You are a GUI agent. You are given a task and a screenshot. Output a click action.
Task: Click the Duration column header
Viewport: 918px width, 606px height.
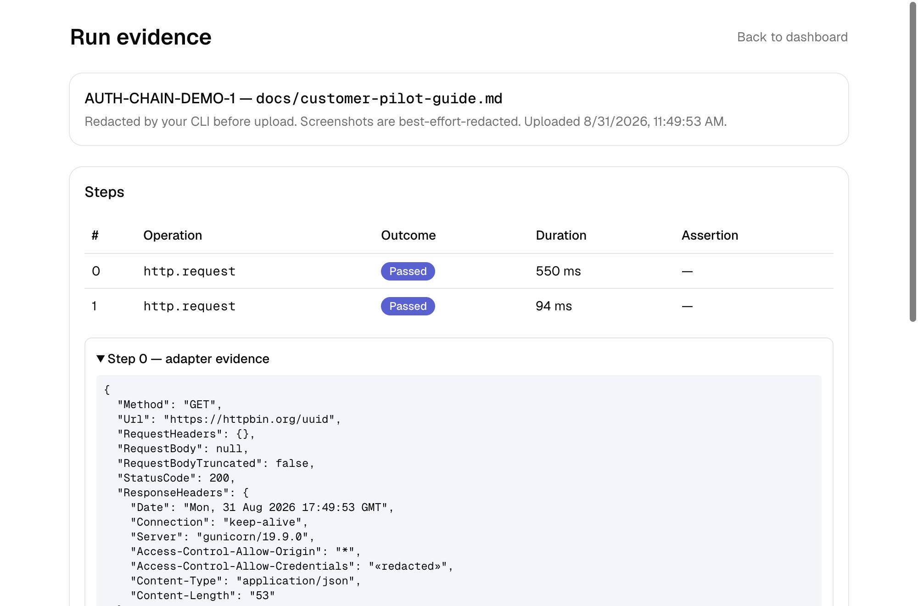pyautogui.click(x=561, y=236)
